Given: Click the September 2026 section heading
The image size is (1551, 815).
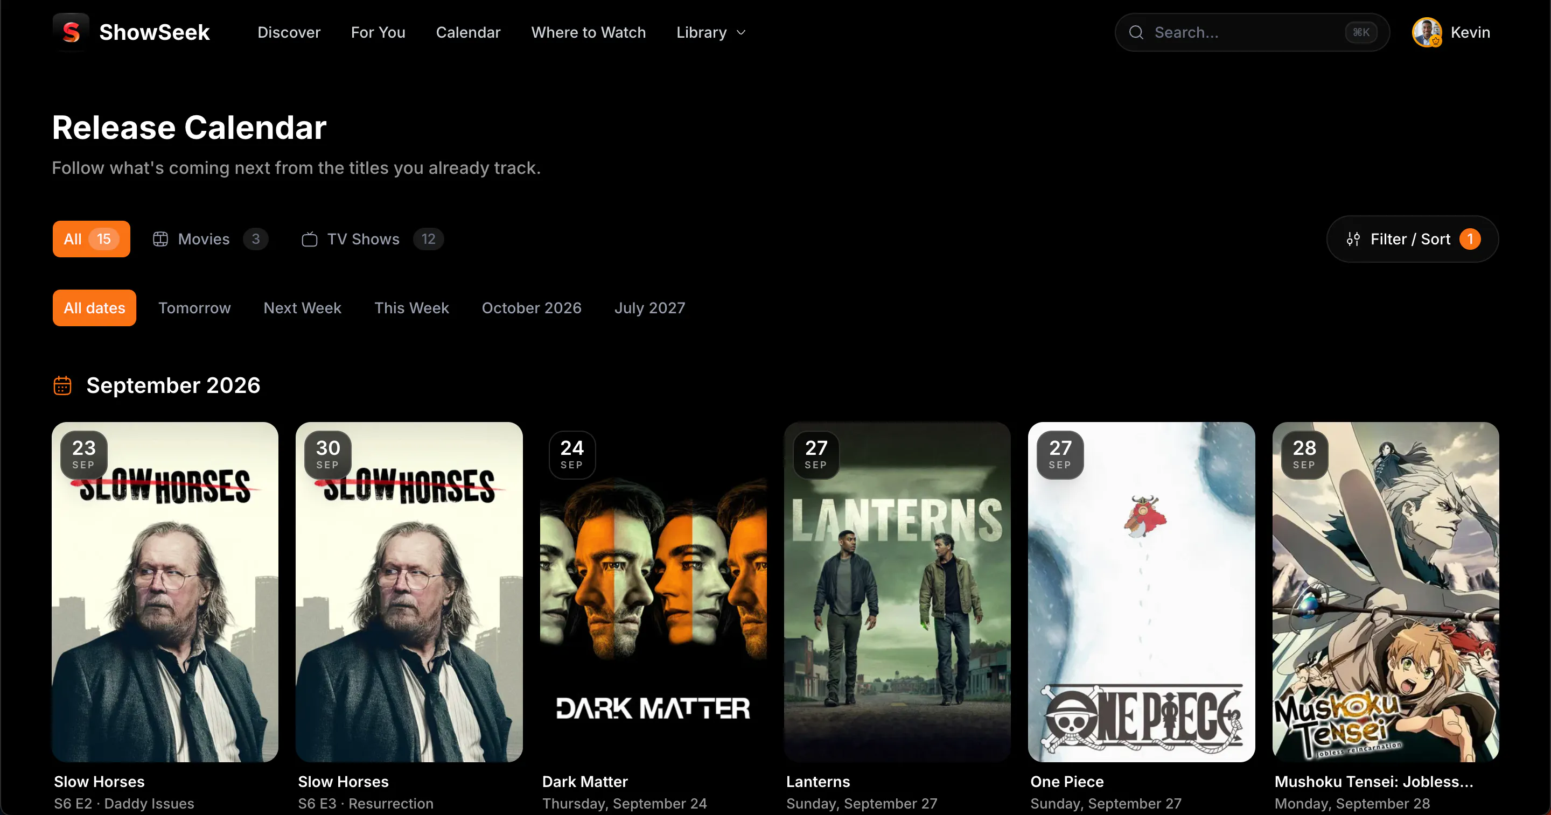Looking at the screenshot, I should (x=173, y=385).
